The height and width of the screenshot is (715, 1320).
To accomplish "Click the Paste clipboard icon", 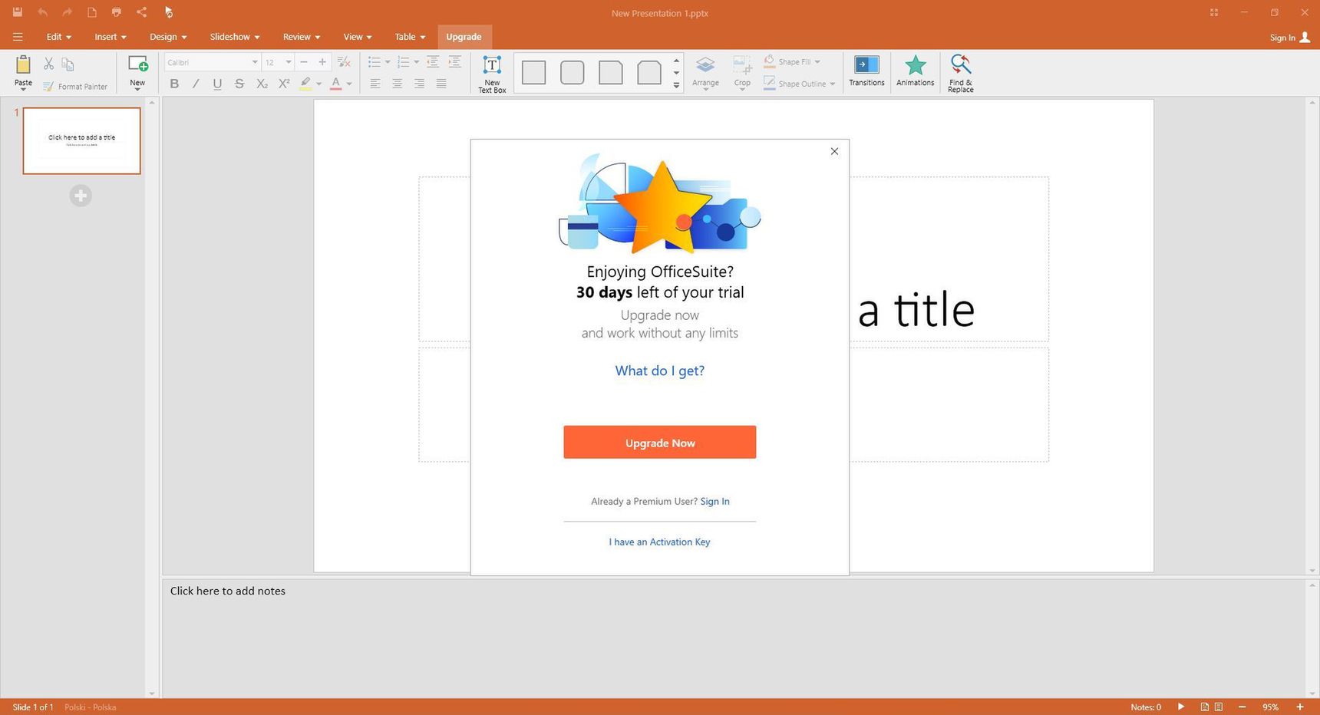I will (x=23, y=65).
